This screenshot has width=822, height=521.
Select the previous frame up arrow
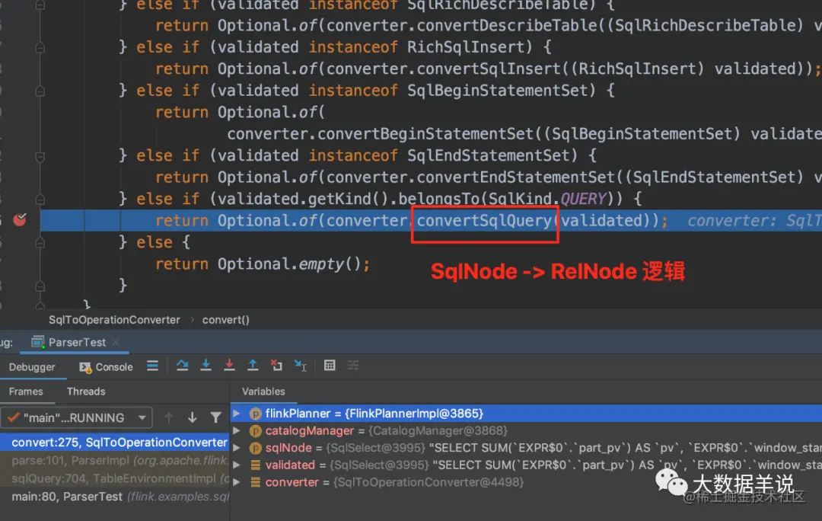pos(169,417)
